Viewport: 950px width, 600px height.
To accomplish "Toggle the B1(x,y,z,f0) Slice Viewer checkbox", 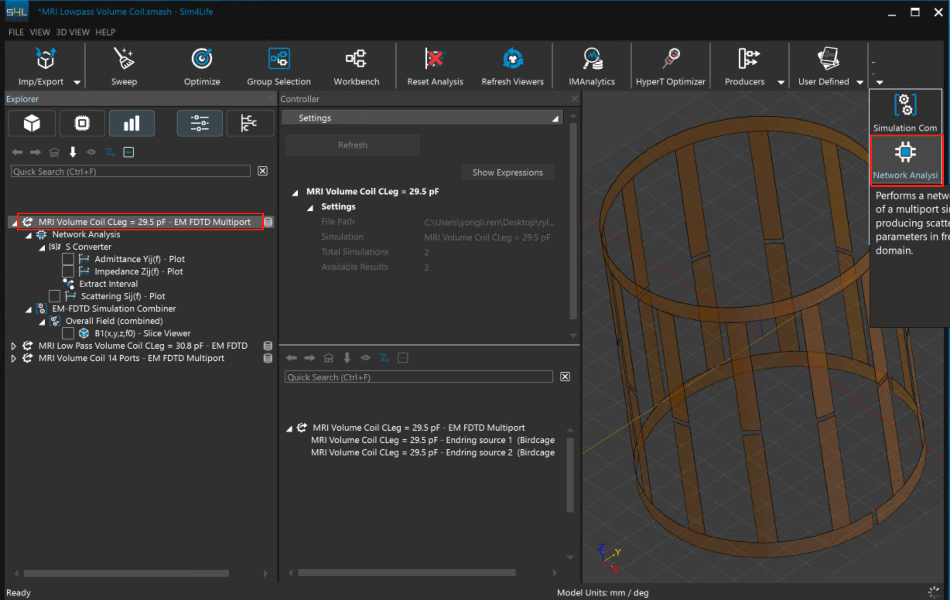I will click(68, 333).
